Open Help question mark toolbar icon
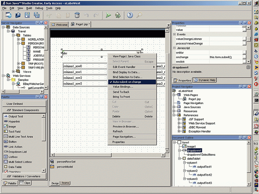 130,15
